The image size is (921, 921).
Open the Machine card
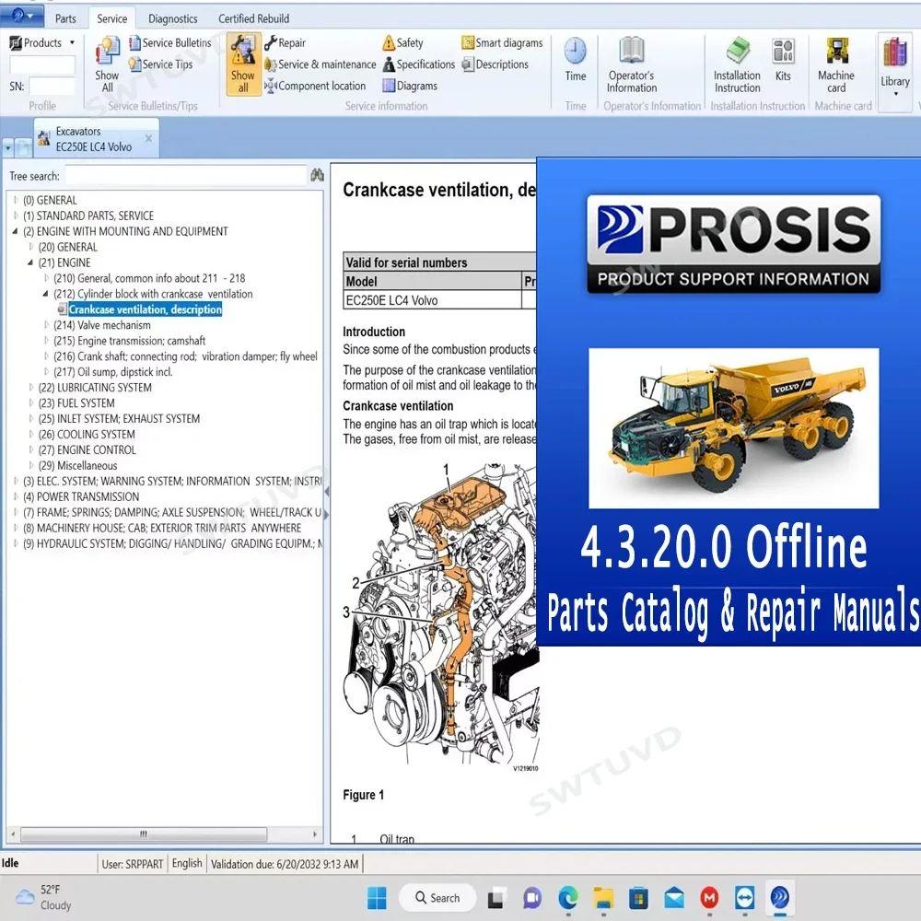[836, 64]
